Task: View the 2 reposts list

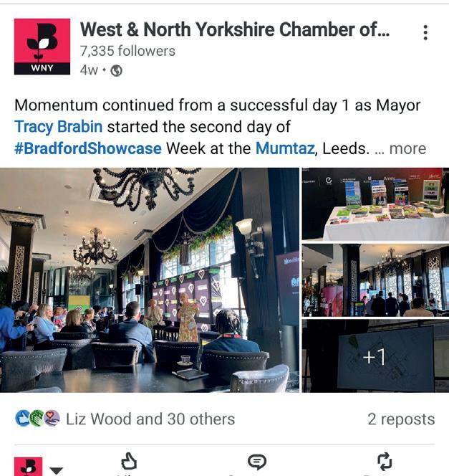Action: [x=401, y=419]
